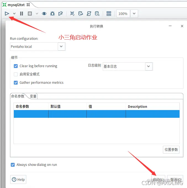187x188 pixels.
Task: Run impact analysis on database icon
Action: click(x=80, y=14)
